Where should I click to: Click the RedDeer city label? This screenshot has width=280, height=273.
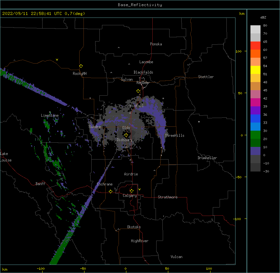coord(143,83)
